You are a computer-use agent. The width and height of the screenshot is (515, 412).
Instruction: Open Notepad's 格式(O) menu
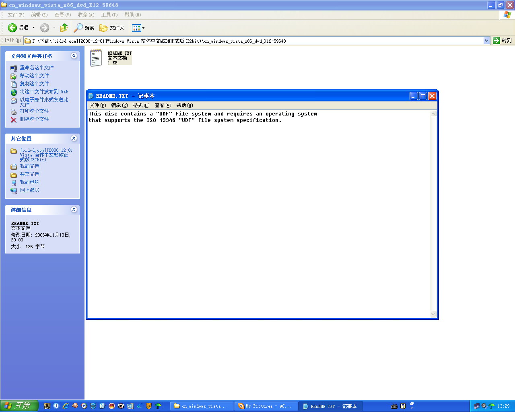(x=141, y=105)
